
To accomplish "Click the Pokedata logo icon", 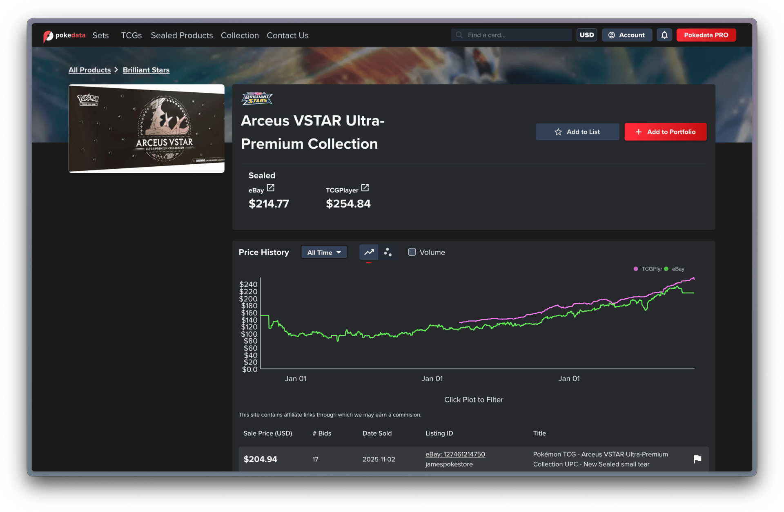I will point(48,36).
